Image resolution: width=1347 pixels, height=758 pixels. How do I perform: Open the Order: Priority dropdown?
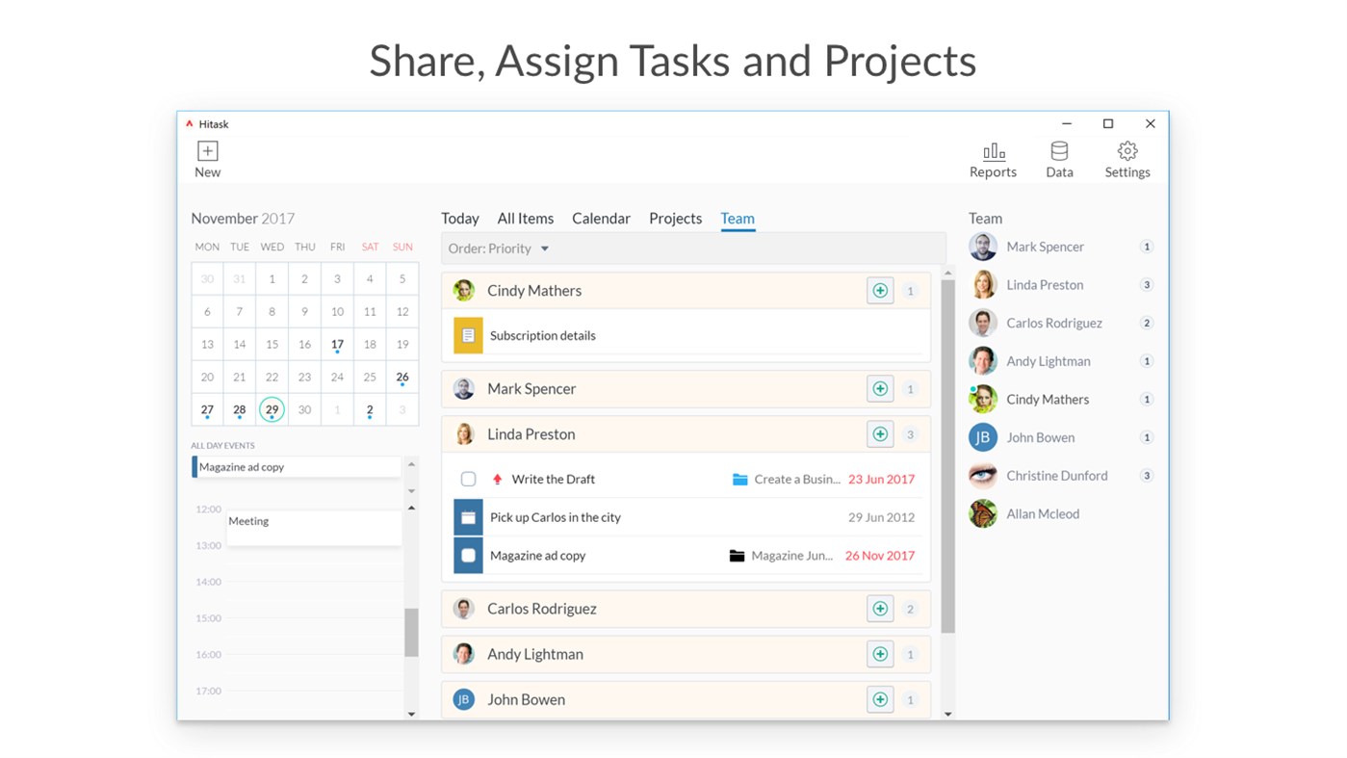pos(498,248)
